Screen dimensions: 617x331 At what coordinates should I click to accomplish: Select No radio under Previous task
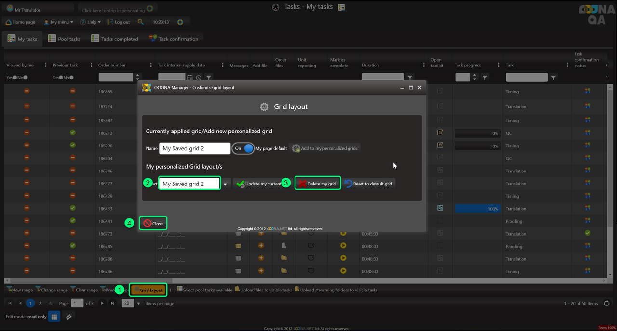pyautogui.click(x=71, y=78)
